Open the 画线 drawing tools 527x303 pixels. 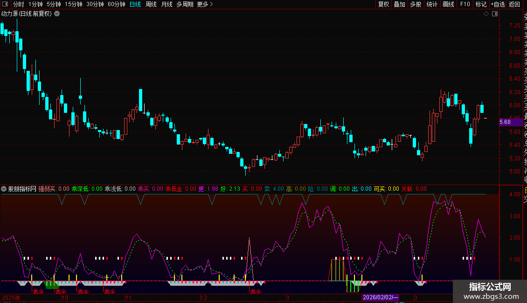coord(448,4)
